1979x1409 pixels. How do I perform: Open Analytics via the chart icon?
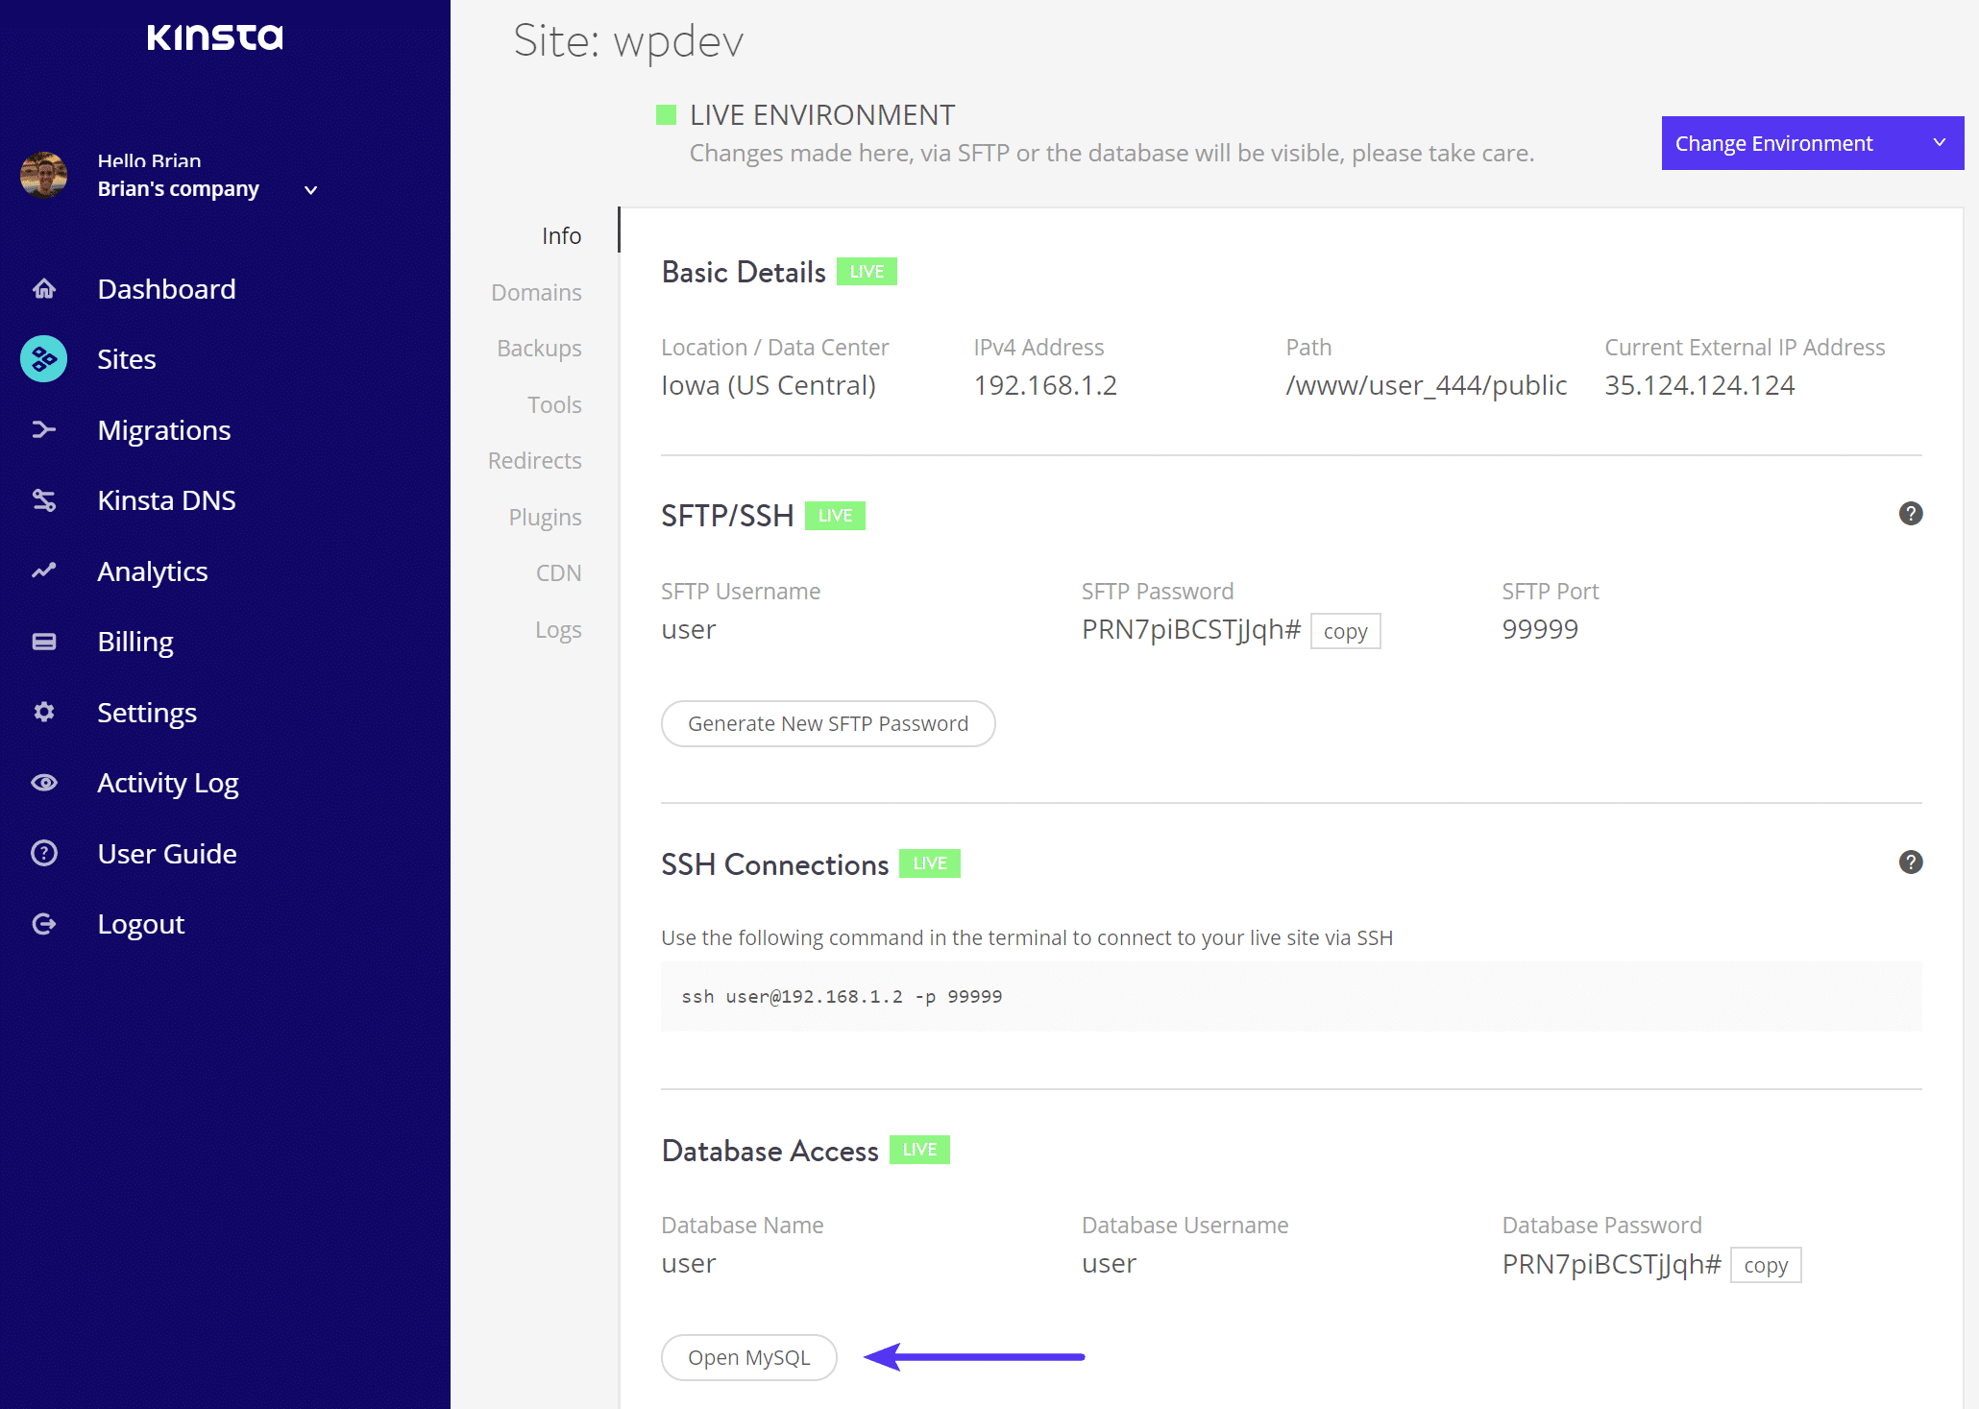coord(44,571)
